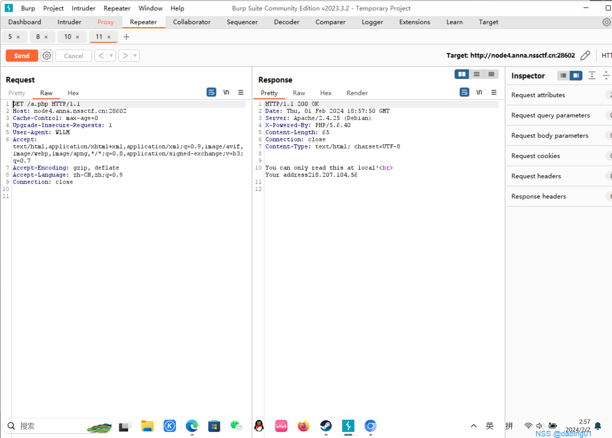This screenshot has width=612, height=438.
Task: Expand Request attributes in Inspector
Action: pyautogui.click(x=559, y=95)
